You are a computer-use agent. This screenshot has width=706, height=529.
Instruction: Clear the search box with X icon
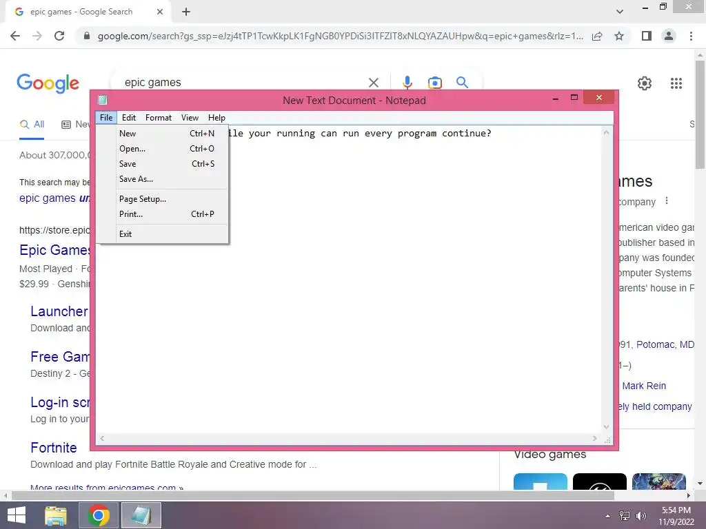373,83
